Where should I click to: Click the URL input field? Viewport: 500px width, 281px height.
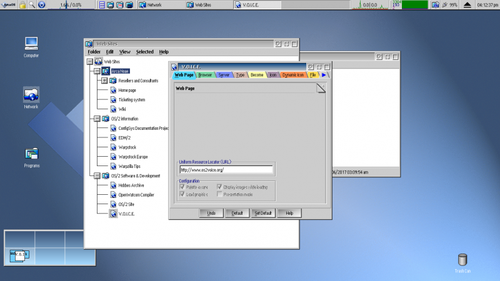[226, 170]
